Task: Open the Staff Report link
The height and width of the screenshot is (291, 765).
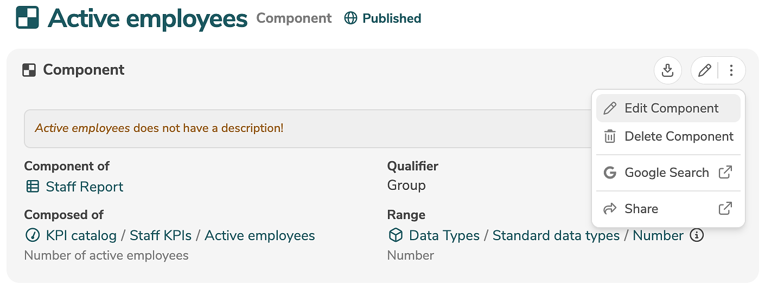Action: [x=84, y=187]
